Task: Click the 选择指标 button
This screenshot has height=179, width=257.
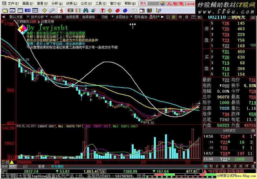Action: pos(88,17)
